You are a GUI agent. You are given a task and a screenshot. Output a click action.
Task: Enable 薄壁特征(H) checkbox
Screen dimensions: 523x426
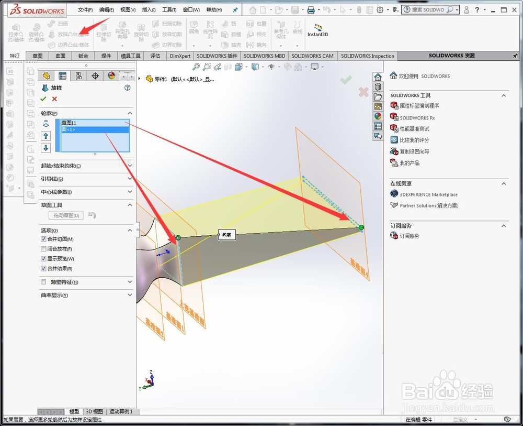click(43, 282)
